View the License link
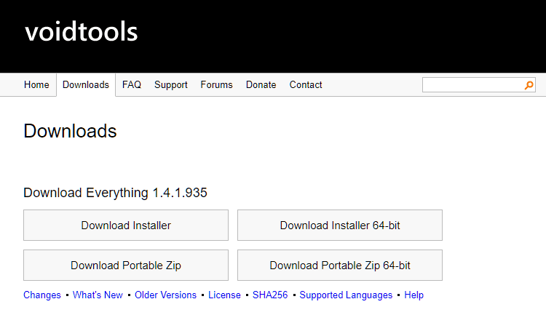This screenshot has width=546, height=331. pyautogui.click(x=224, y=295)
